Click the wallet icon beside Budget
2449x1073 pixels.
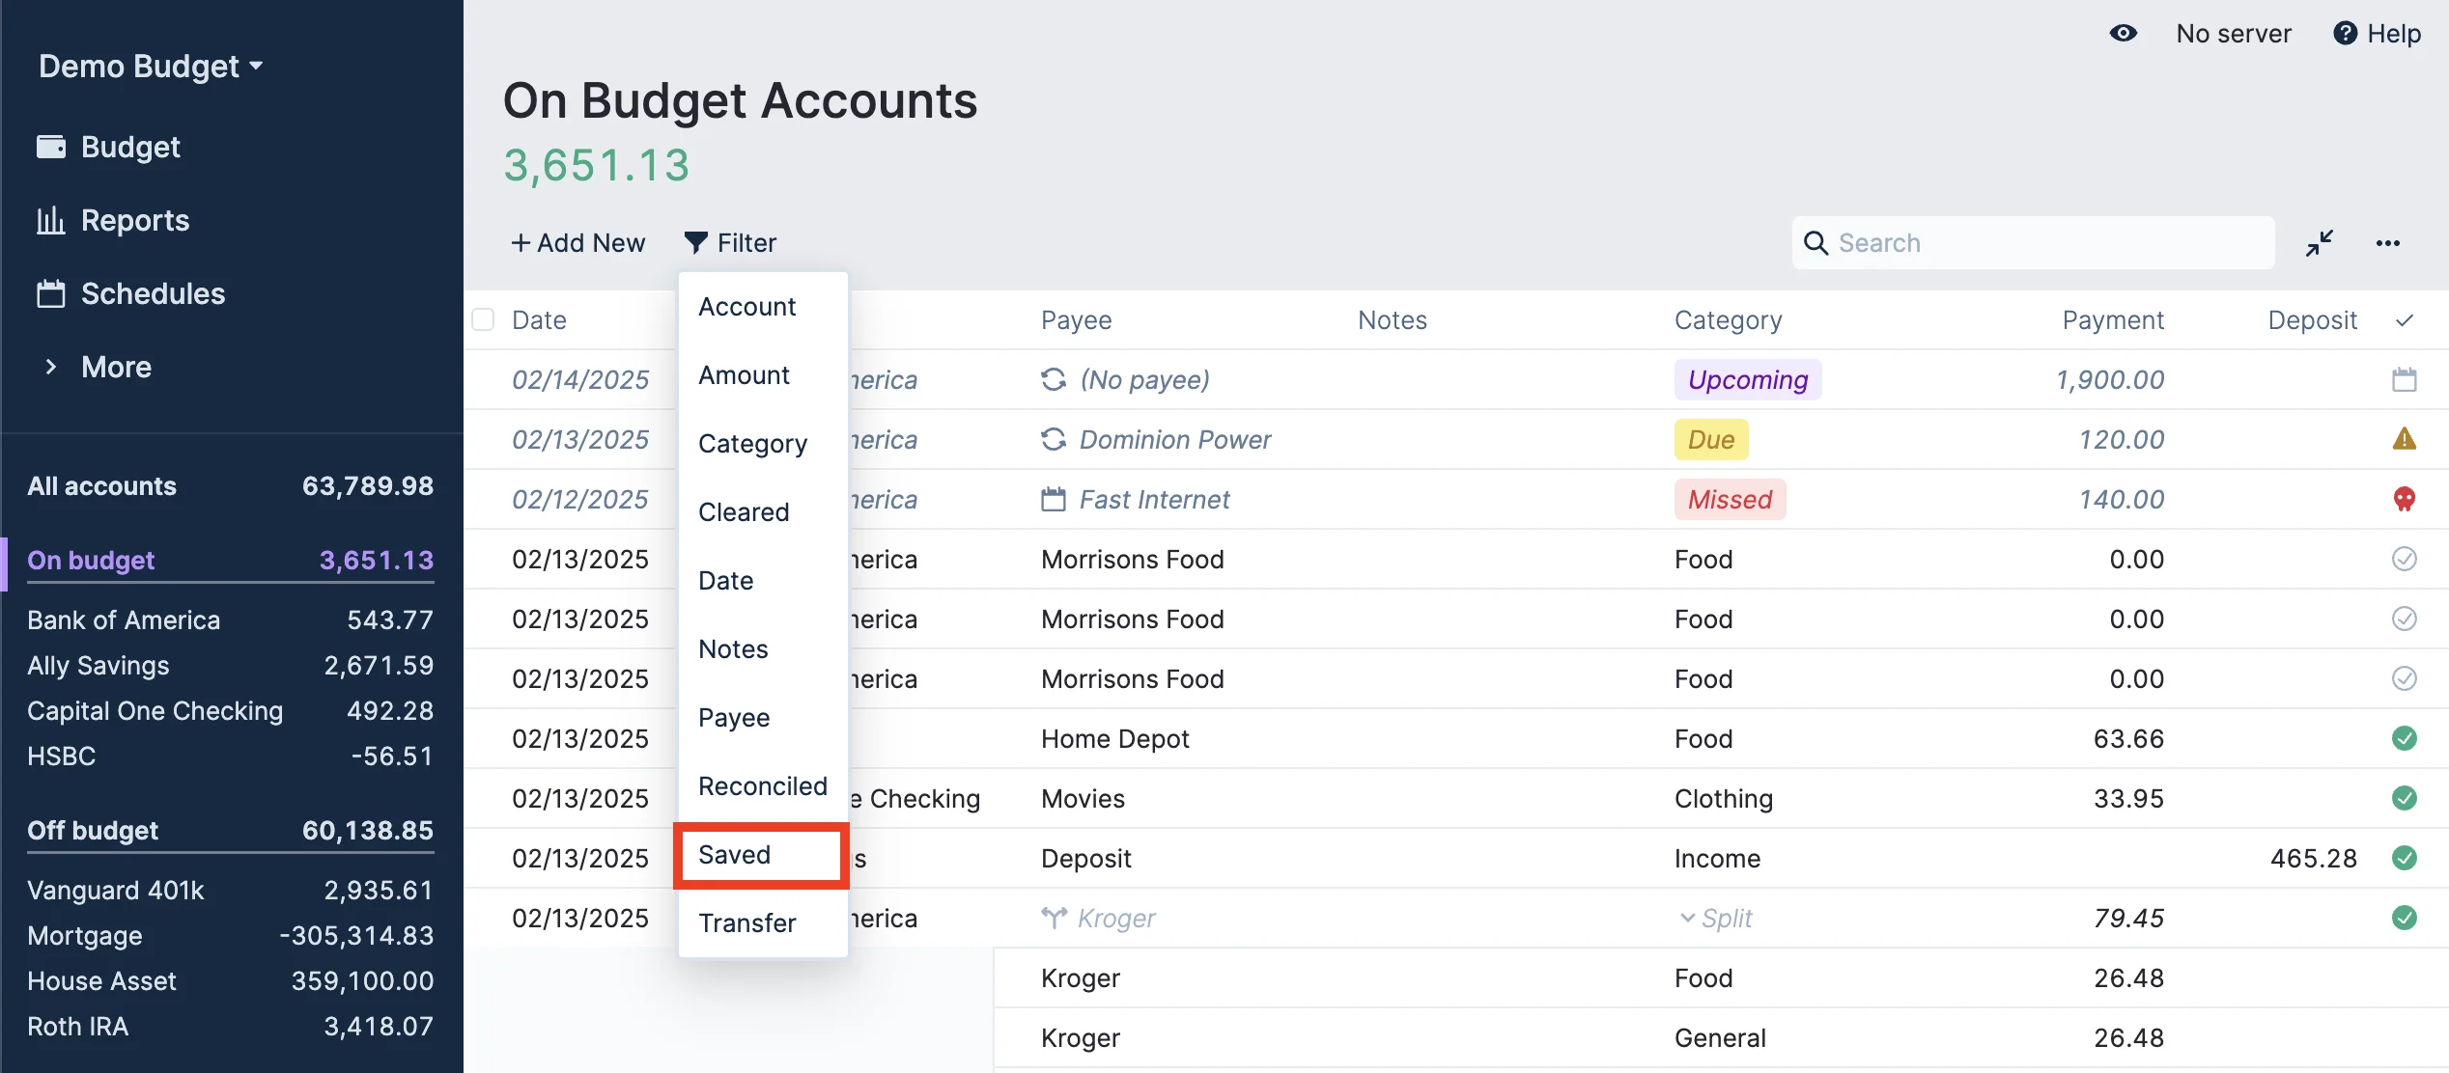pyautogui.click(x=51, y=147)
